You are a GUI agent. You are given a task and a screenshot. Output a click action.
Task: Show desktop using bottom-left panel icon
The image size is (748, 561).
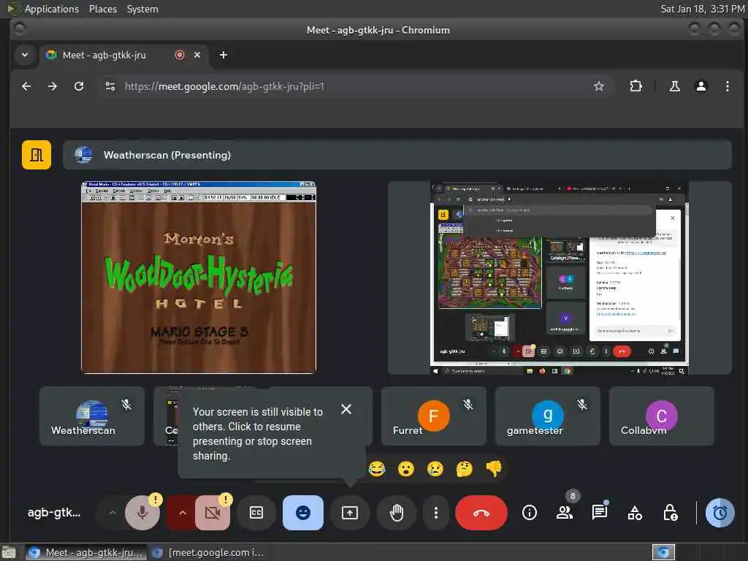[9, 553]
